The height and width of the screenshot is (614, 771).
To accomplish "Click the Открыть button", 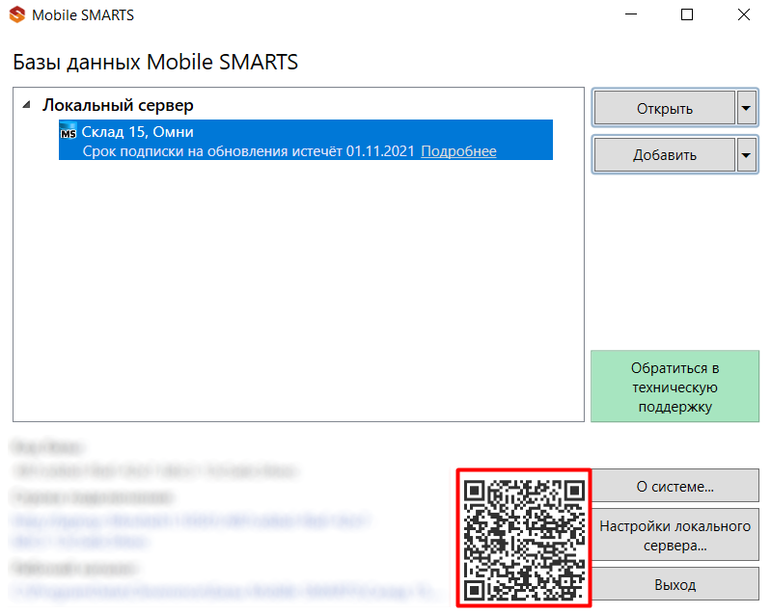I will point(665,108).
